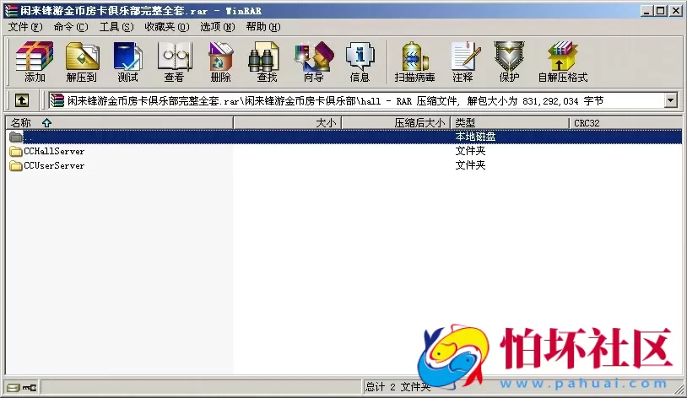Open the 信息 (Info) toolbar icon
The width and height of the screenshot is (687, 398).
pos(360,62)
